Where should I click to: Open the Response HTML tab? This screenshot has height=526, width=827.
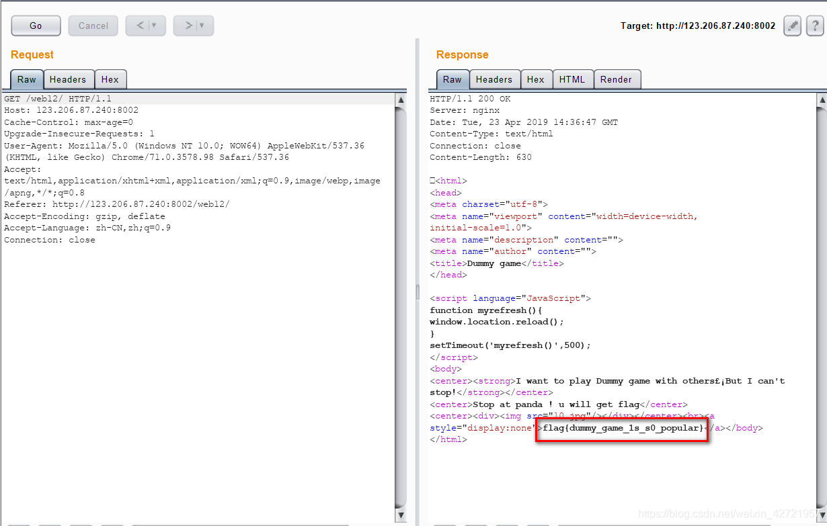tap(572, 79)
